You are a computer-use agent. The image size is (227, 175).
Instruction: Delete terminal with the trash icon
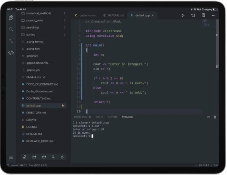click(215, 117)
